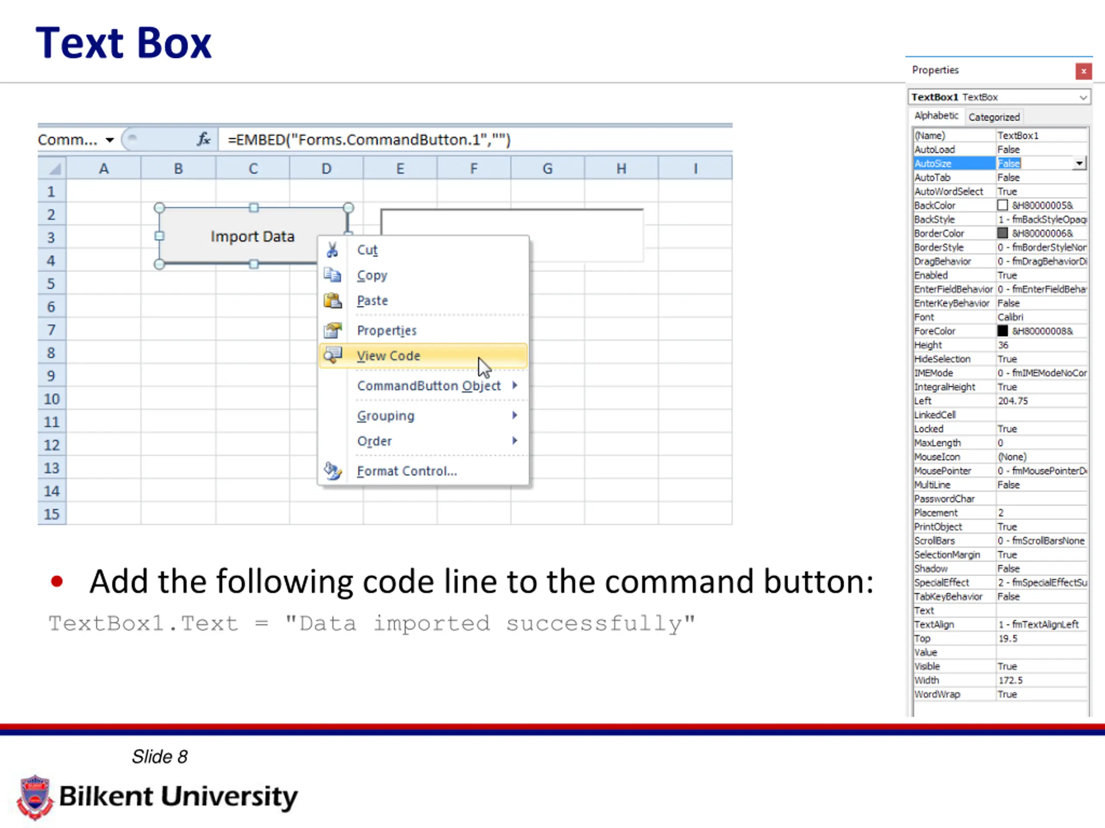Select column H header

(x=621, y=168)
